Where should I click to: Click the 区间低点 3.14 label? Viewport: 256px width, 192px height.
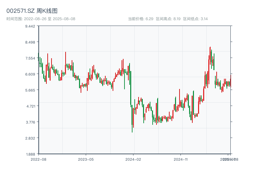196,19
